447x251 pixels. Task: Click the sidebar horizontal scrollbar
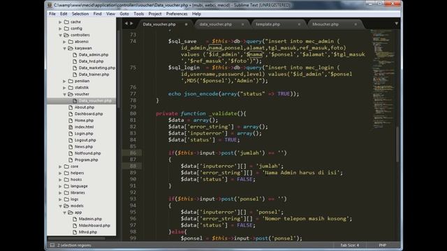76,238
